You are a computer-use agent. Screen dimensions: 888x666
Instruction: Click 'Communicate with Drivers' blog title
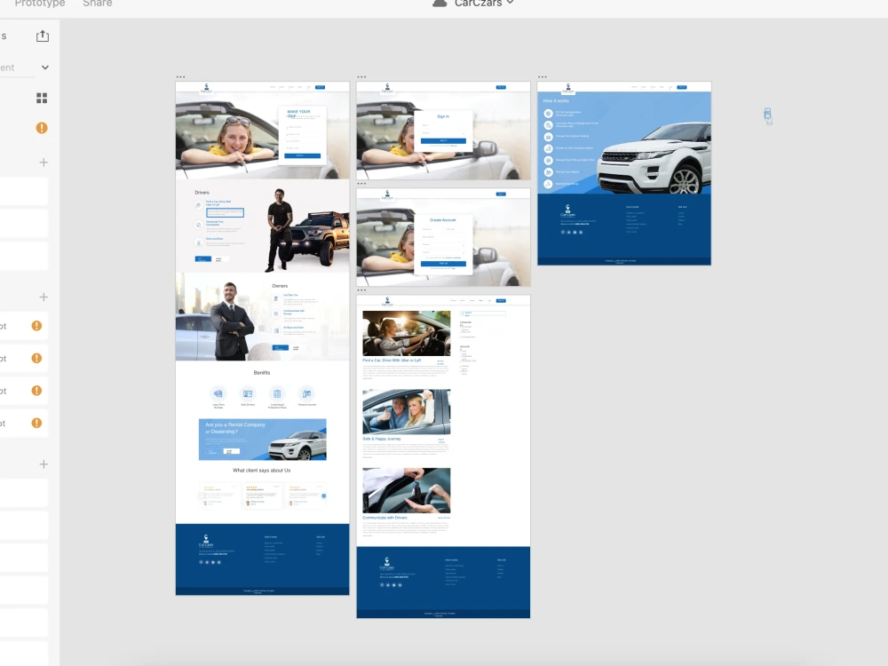click(x=385, y=518)
